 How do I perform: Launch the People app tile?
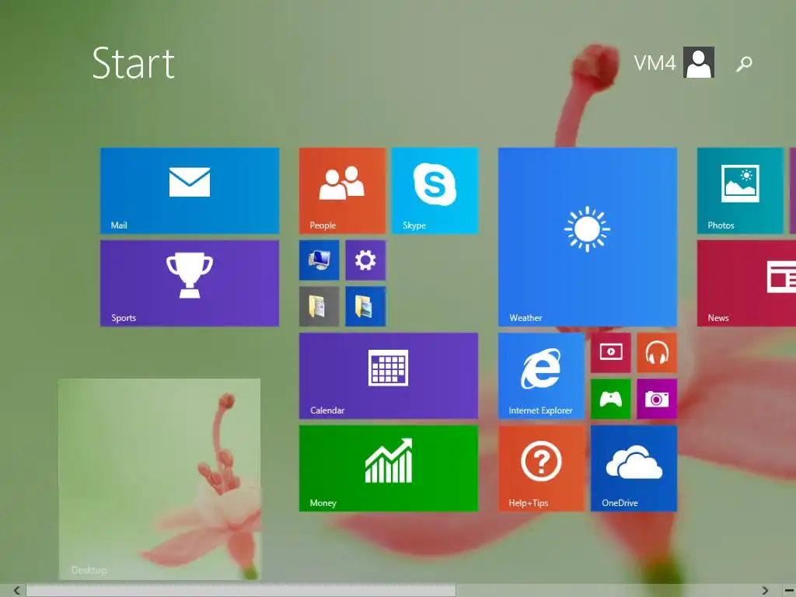(343, 190)
